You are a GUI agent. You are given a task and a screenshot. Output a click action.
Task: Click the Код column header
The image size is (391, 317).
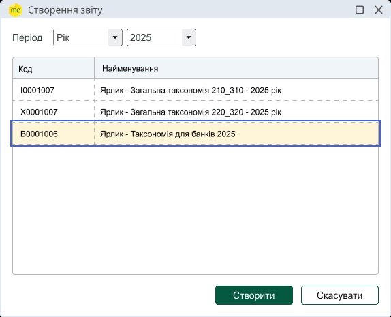pyautogui.click(x=53, y=68)
